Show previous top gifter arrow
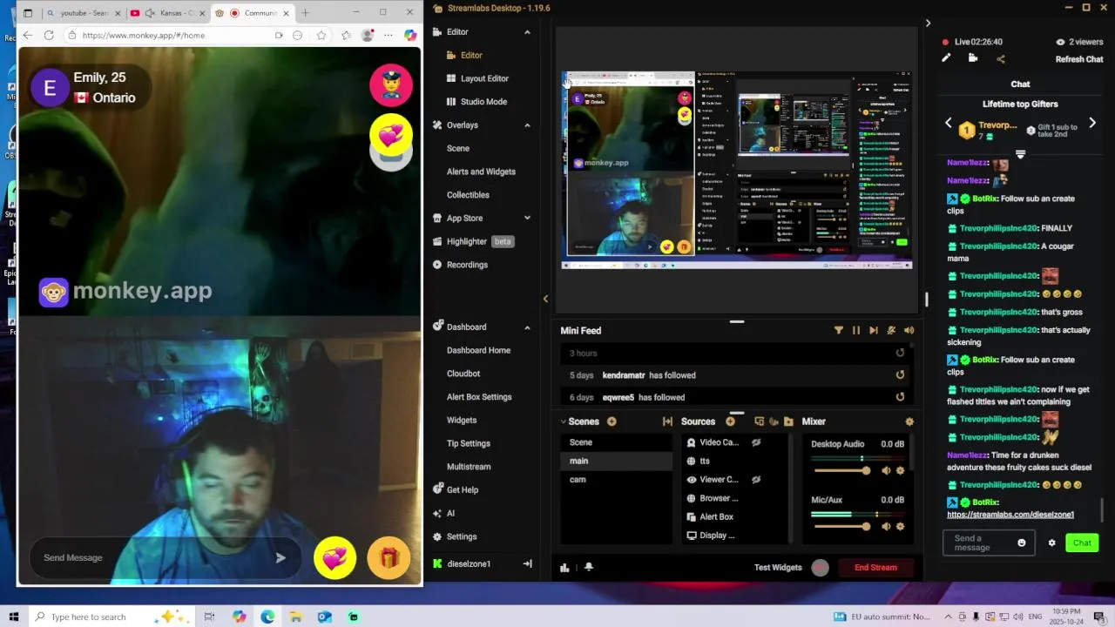The height and width of the screenshot is (627, 1115). 949,124
